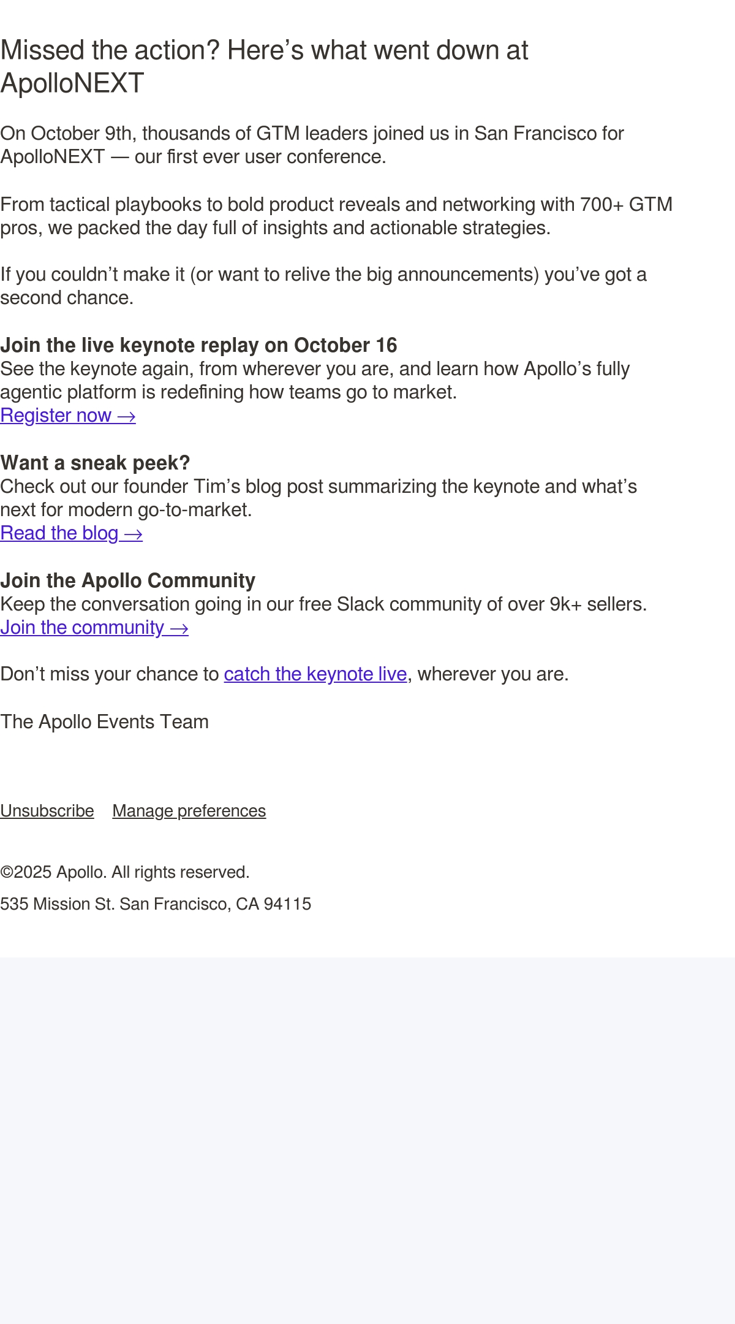Click the paragraph starting "On October 9th, thousands"
735x1324 pixels.
point(312,145)
